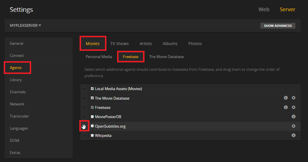Click info icon on The Movie Database row
Image resolution: width=308 pixels, height=162 pixels.
coord(286,98)
